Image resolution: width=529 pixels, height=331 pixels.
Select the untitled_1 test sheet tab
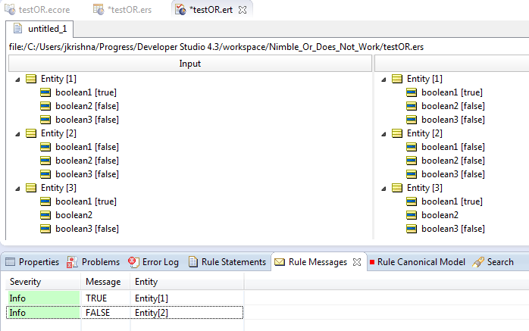pyautogui.click(x=40, y=29)
